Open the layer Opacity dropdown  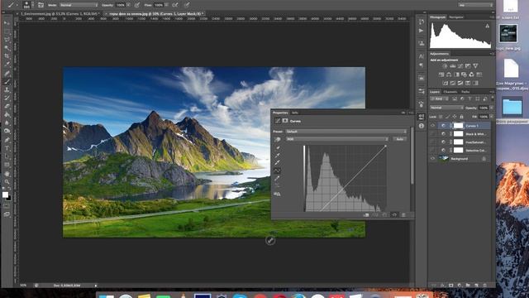[x=492, y=108]
